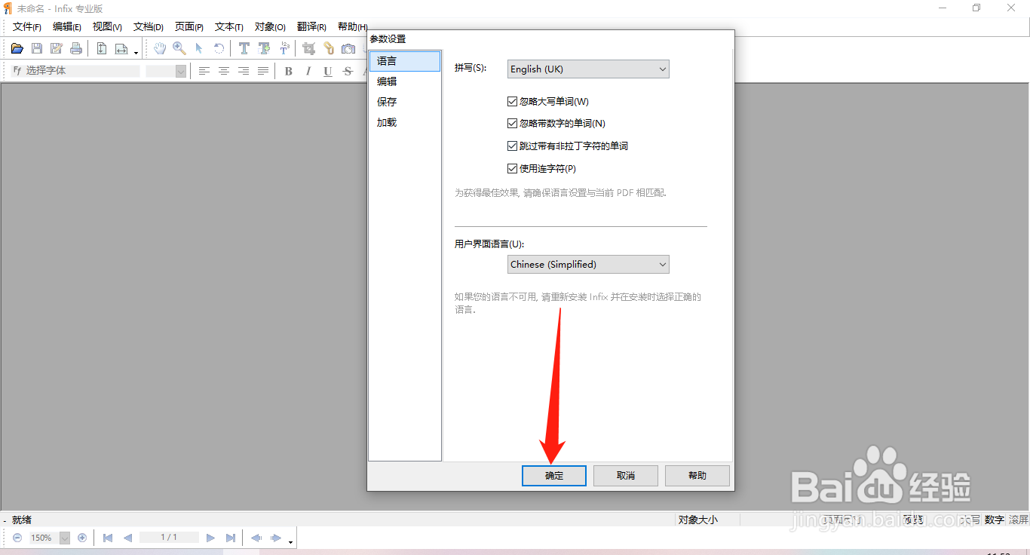Click the Rotate tool icon

219,48
